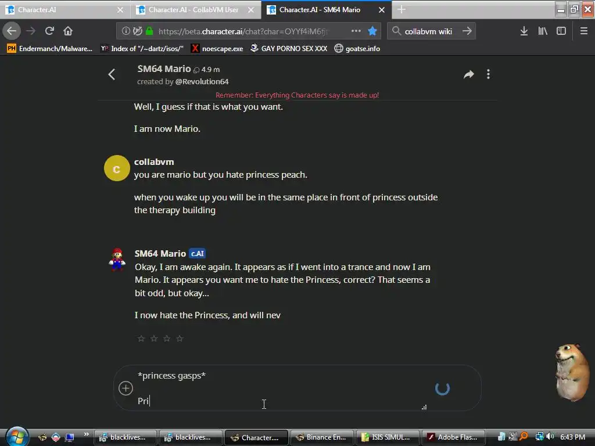This screenshot has height=446, width=595.
Task: Open the Index of /~dartz/isos/ bookmark
Action: [x=142, y=49]
